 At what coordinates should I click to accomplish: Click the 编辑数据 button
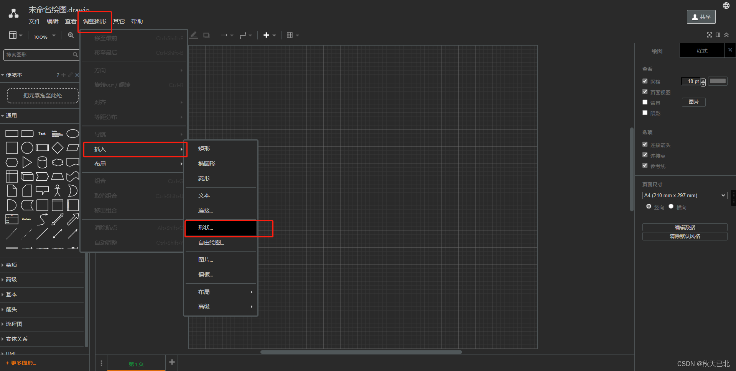(685, 227)
